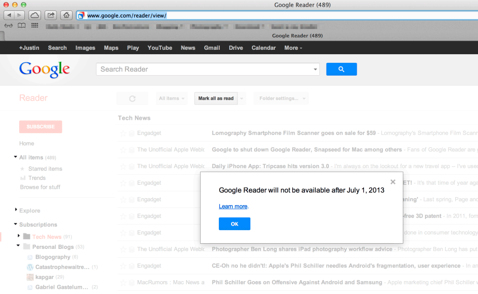Click the kapgar feed avatar icon

click(30, 277)
